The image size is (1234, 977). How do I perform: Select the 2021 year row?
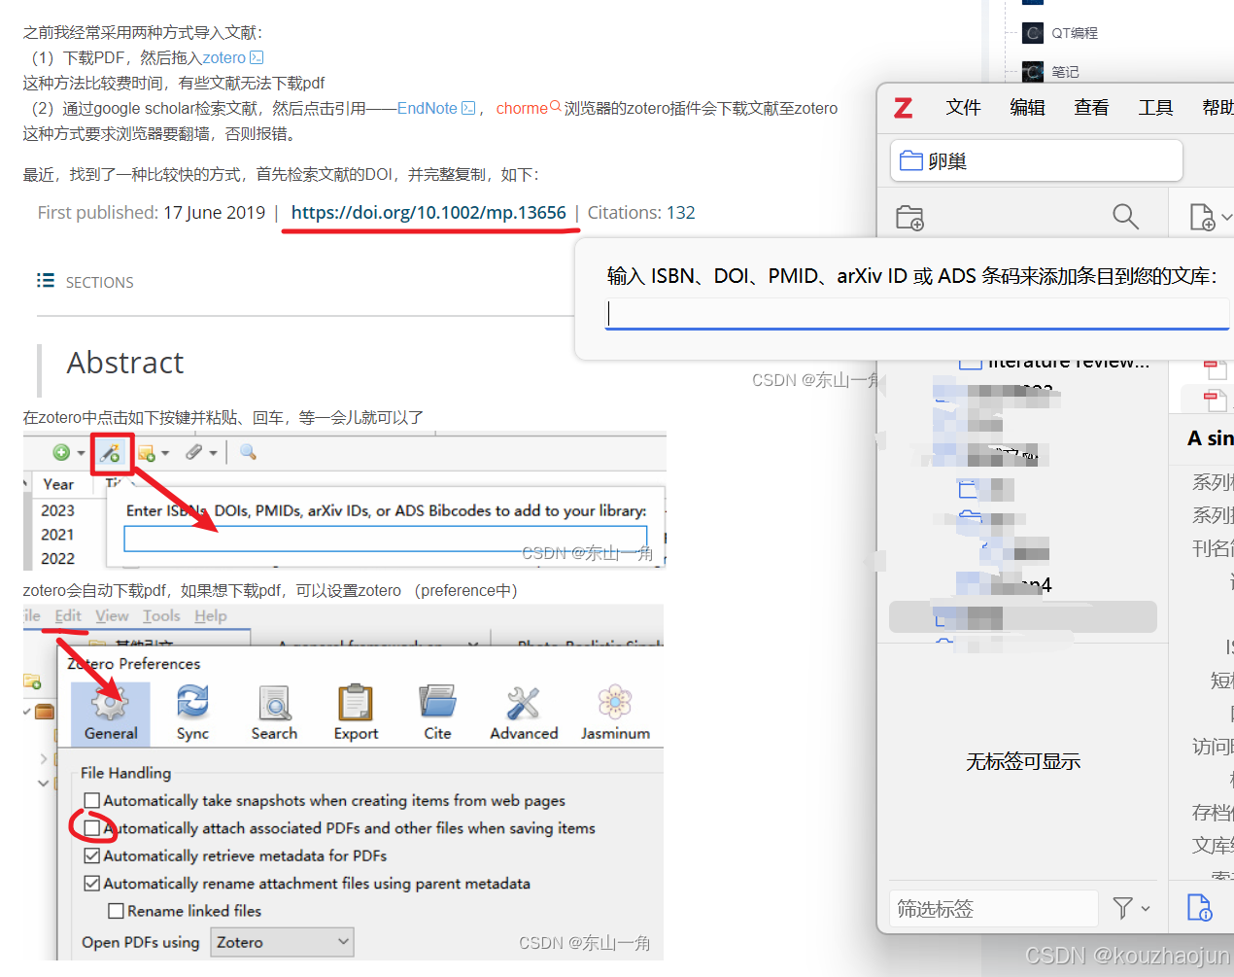tap(57, 535)
